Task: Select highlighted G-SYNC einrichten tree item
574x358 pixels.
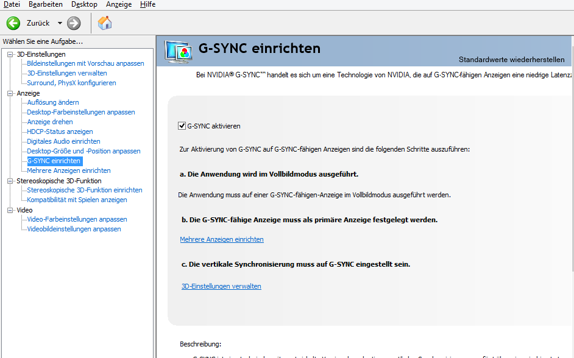Action: click(54, 161)
